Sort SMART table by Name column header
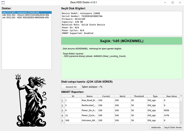 tap(89, 96)
